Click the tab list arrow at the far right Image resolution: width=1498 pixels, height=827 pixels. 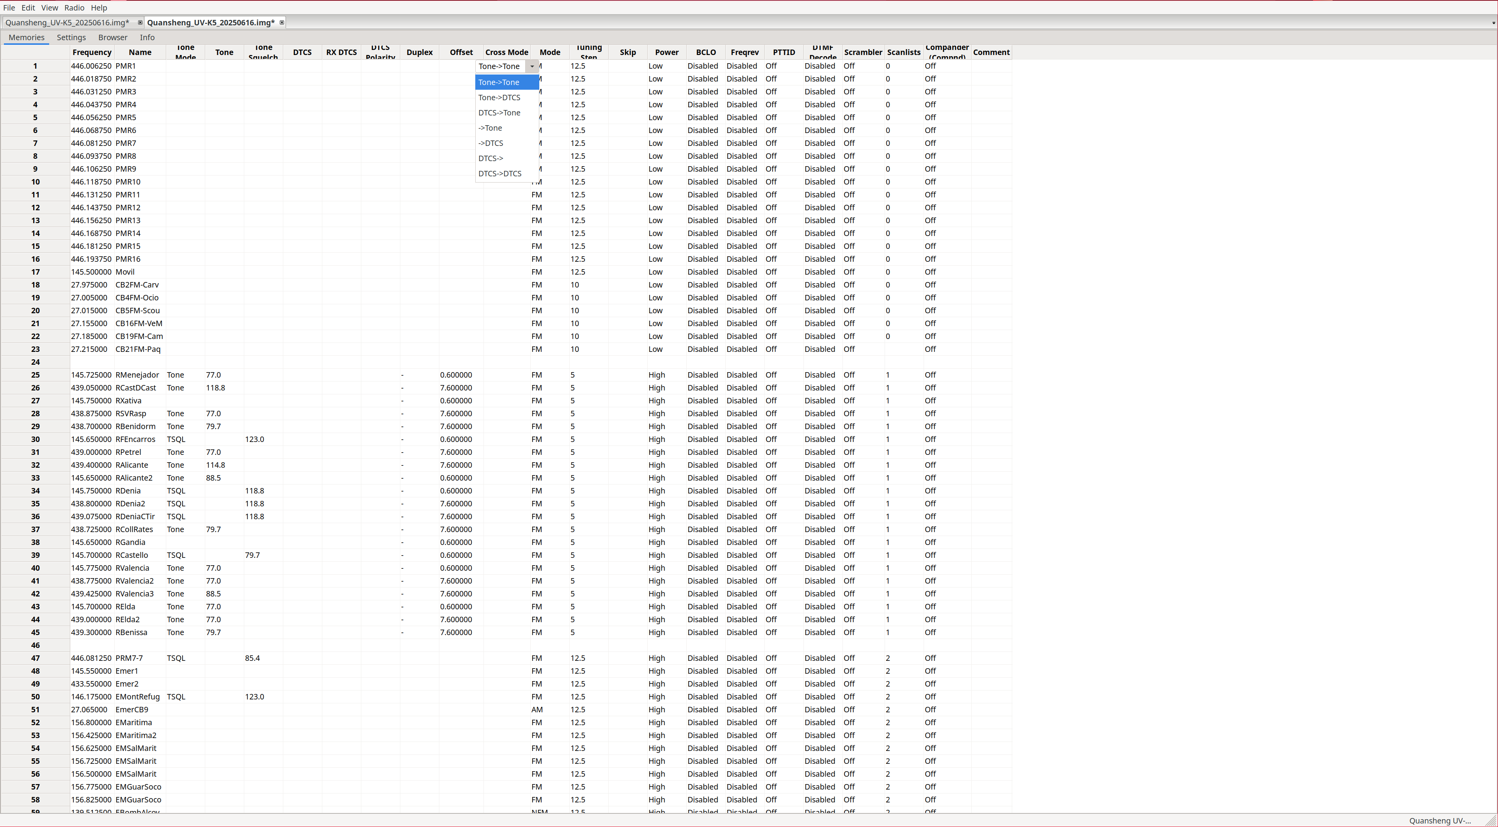[1493, 23]
